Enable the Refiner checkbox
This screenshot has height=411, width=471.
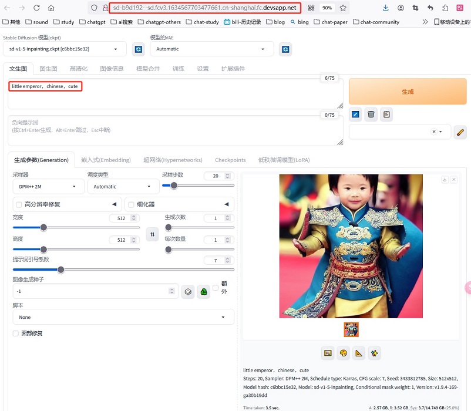131,205
